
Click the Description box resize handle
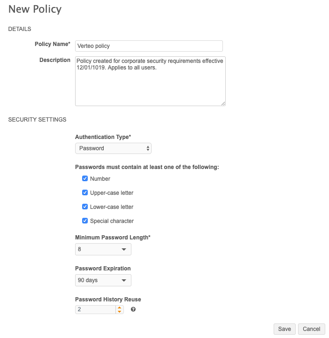pos(223,103)
